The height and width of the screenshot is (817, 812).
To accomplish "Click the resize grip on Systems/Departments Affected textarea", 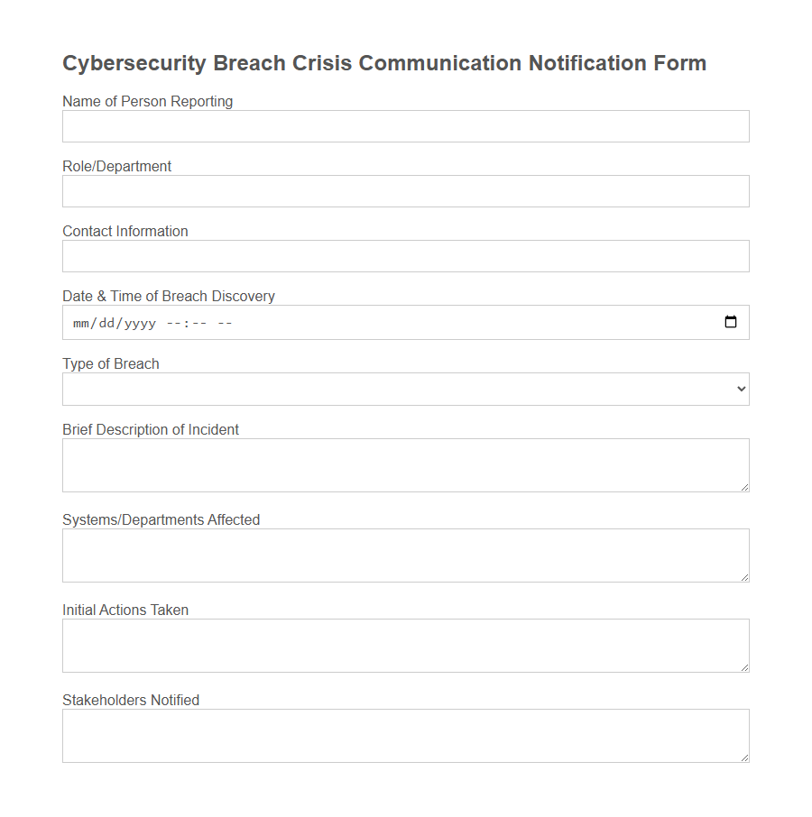I will point(745,578).
